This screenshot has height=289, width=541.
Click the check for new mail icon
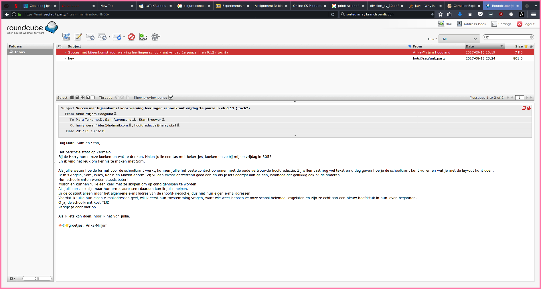coord(66,37)
